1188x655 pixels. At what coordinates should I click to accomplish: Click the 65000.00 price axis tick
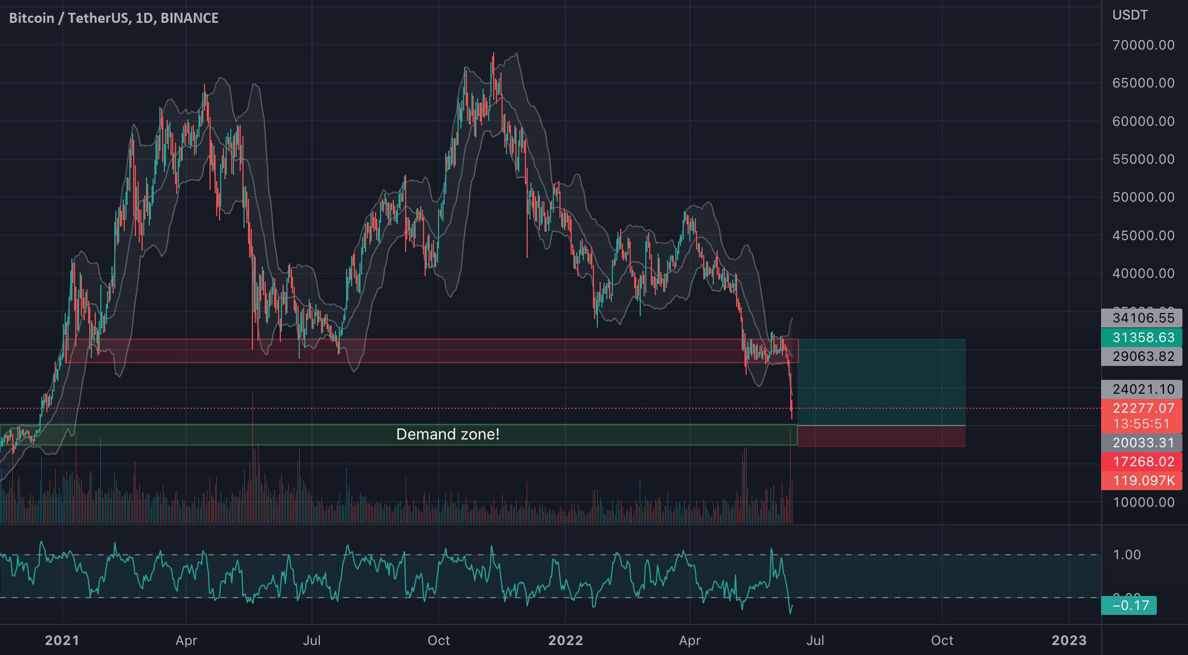pos(1143,83)
